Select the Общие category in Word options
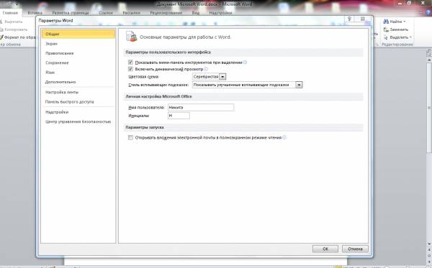432x268 pixels. click(78, 34)
